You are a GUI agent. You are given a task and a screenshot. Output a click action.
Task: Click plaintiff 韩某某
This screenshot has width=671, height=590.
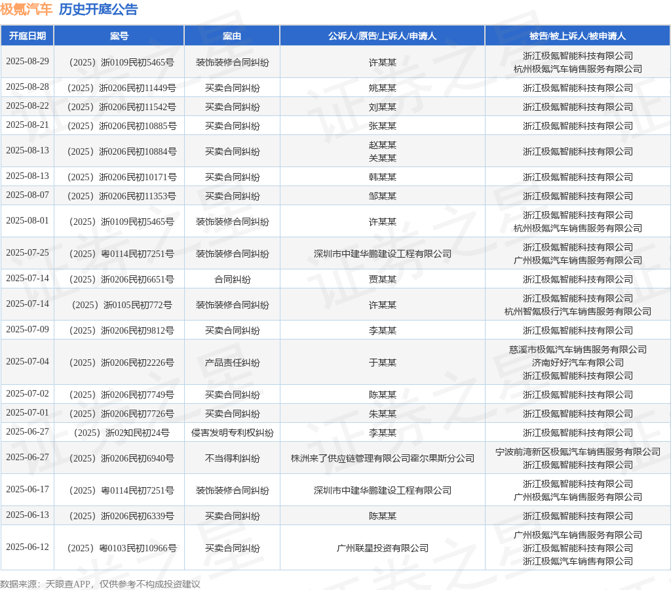[383, 177]
